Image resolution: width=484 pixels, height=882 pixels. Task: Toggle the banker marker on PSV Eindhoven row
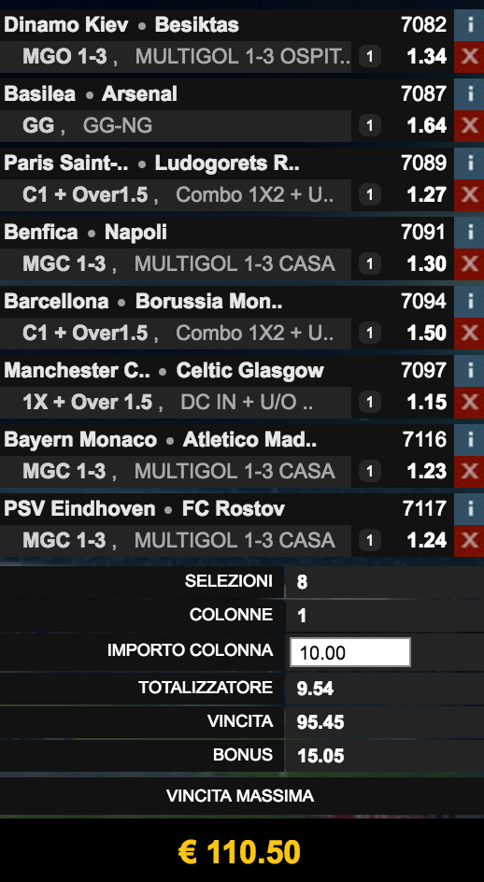coord(370,541)
